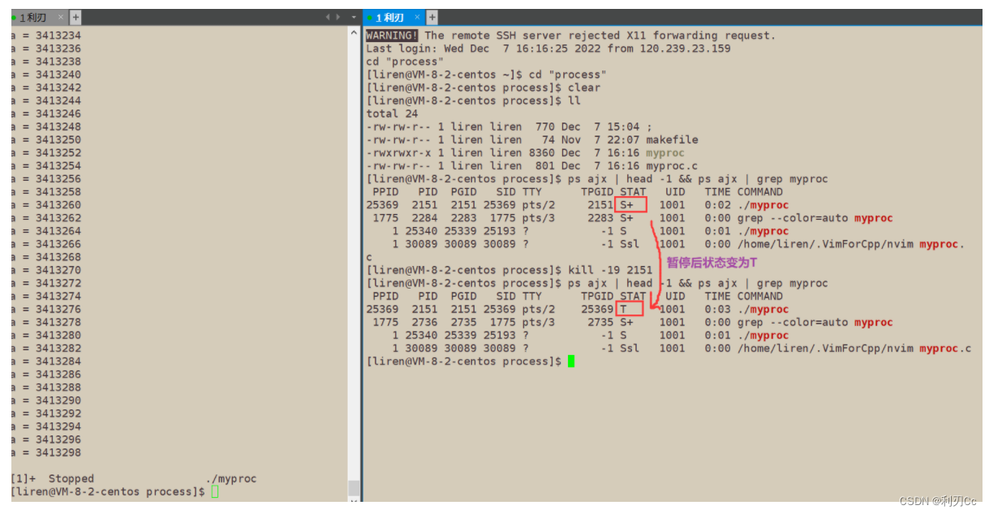The image size is (989, 514).
Task: Click the 'myproc.c' file name in listing
Action: click(x=672, y=165)
